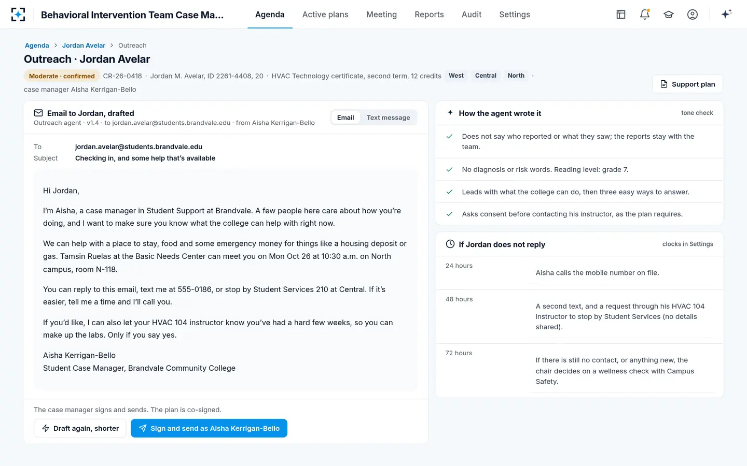Image resolution: width=747 pixels, height=466 pixels.
Task: Click check mark beside 'No diagnosis or risk words'
Action: point(450,169)
